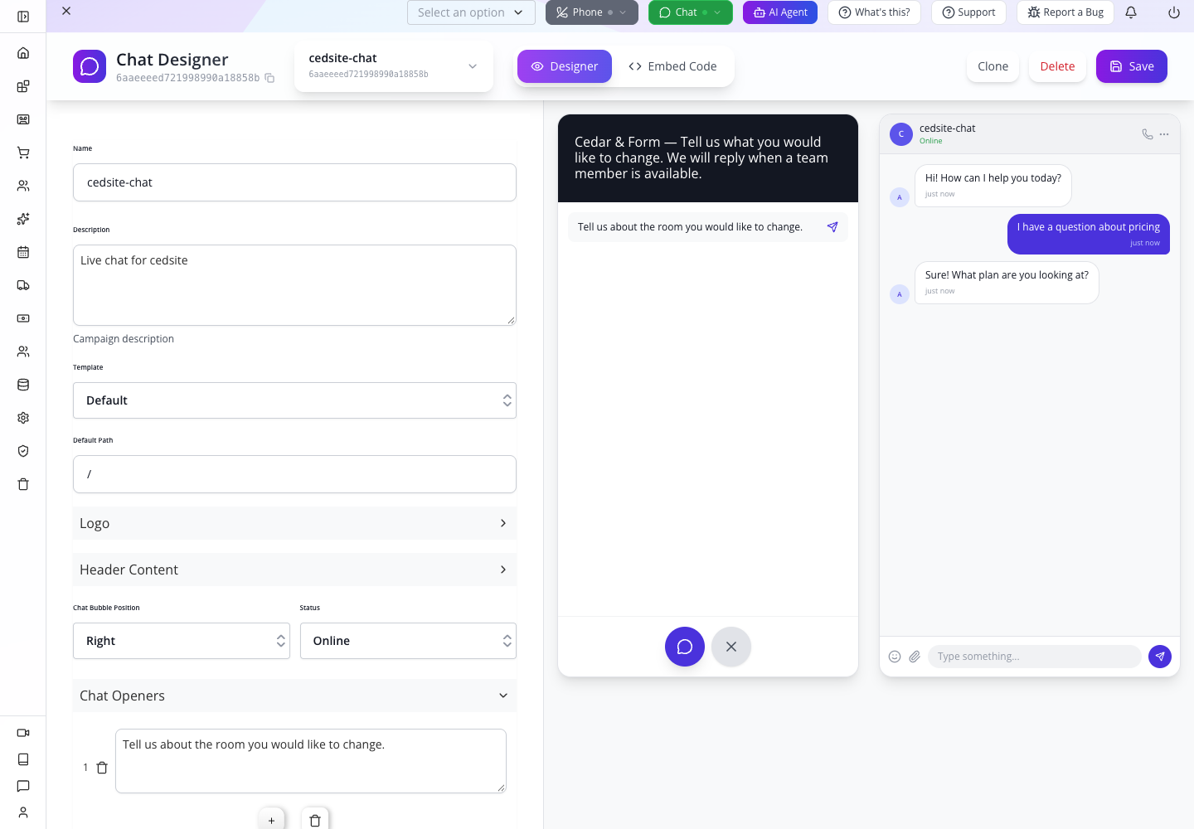The image size is (1194, 829).
Task: Click the phone call icon in chat preview
Action: (x=1148, y=133)
